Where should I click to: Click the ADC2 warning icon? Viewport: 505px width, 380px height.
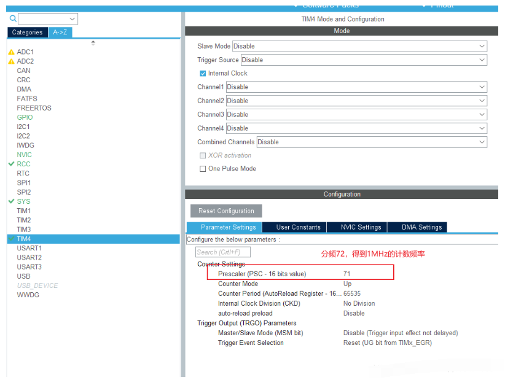click(11, 61)
